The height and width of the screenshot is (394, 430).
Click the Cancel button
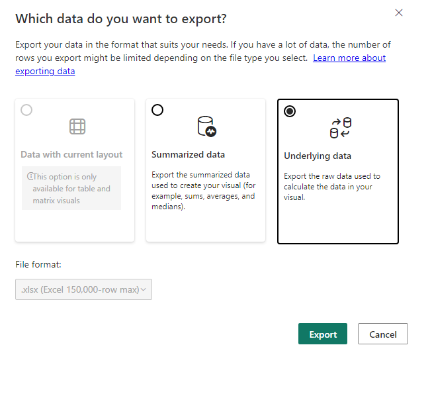(382, 334)
